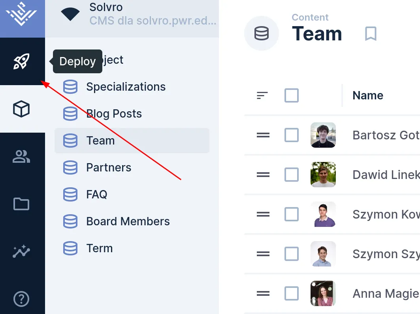Open the Insights sparkline chart icon
This screenshot has width=420, height=314.
[22, 251]
